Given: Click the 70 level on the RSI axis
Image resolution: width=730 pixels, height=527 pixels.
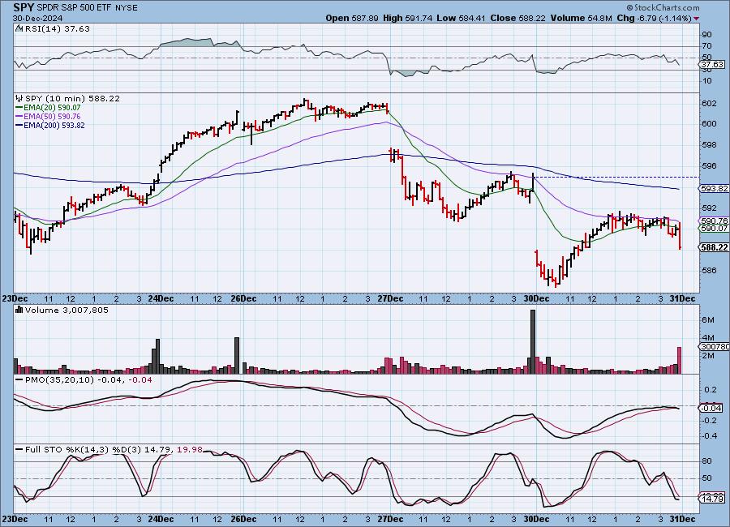Looking at the screenshot, I should [x=706, y=46].
